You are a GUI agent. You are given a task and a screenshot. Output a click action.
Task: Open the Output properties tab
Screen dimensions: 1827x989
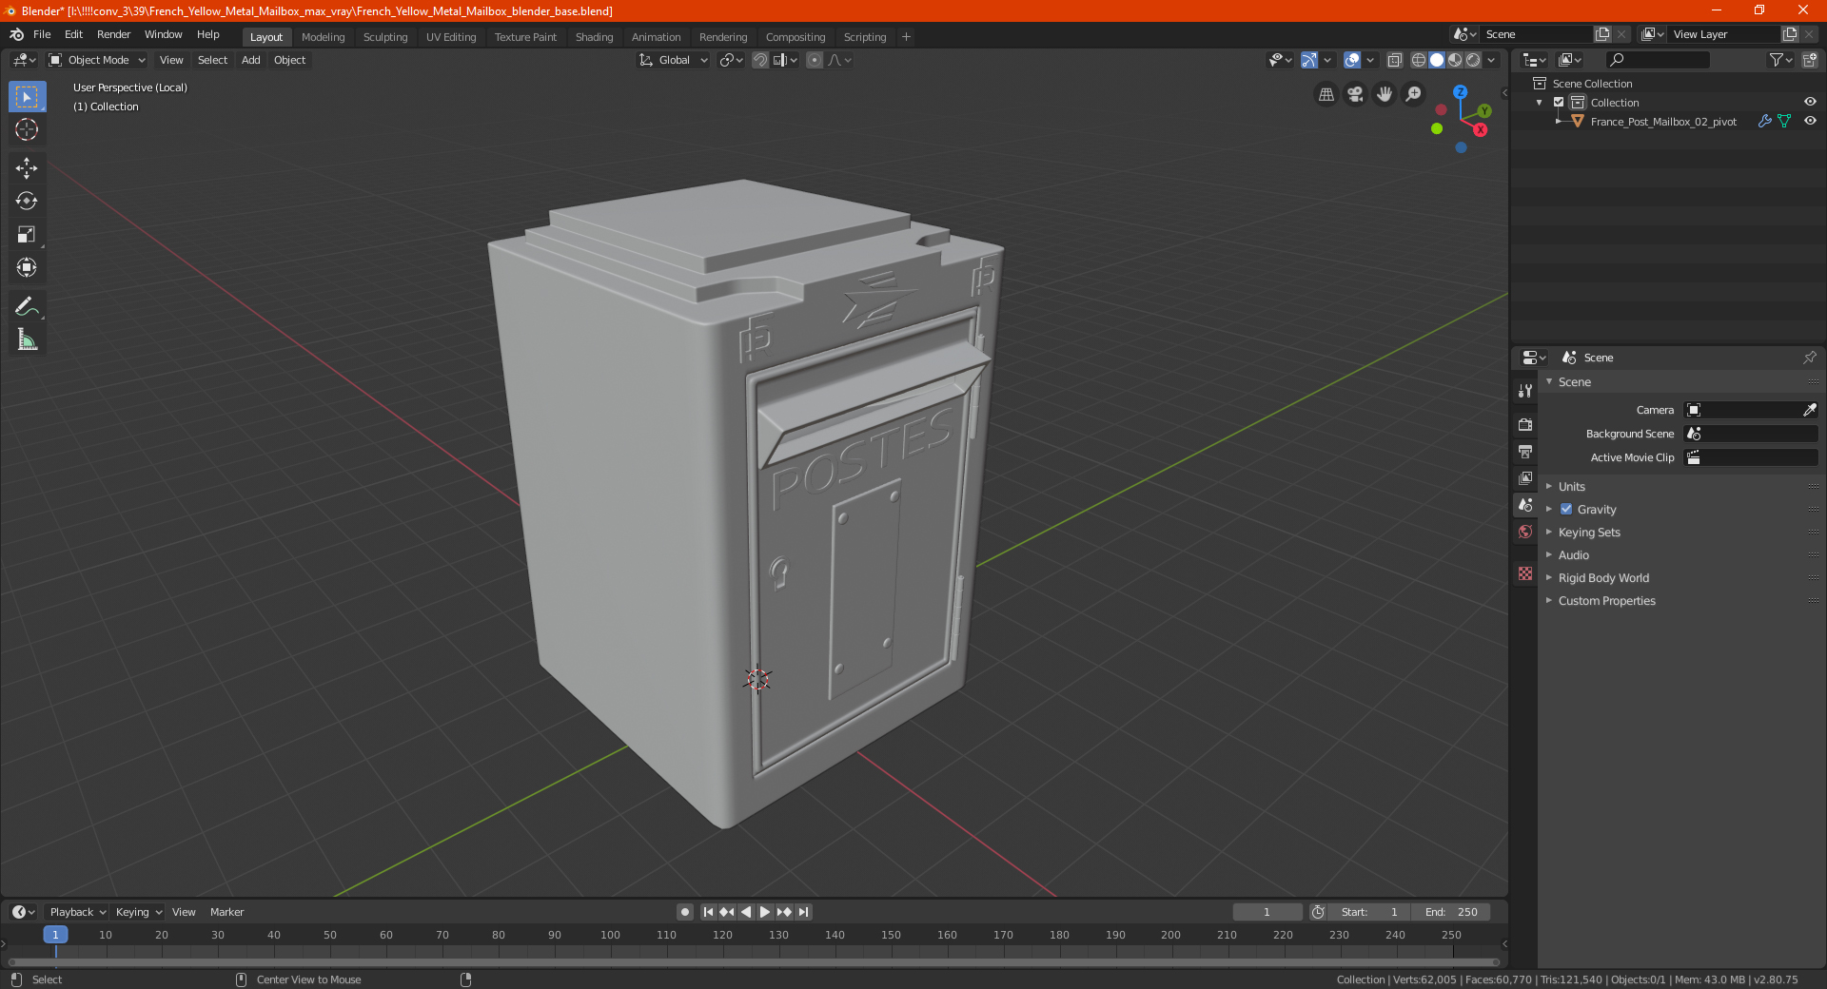click(1525, 451)
